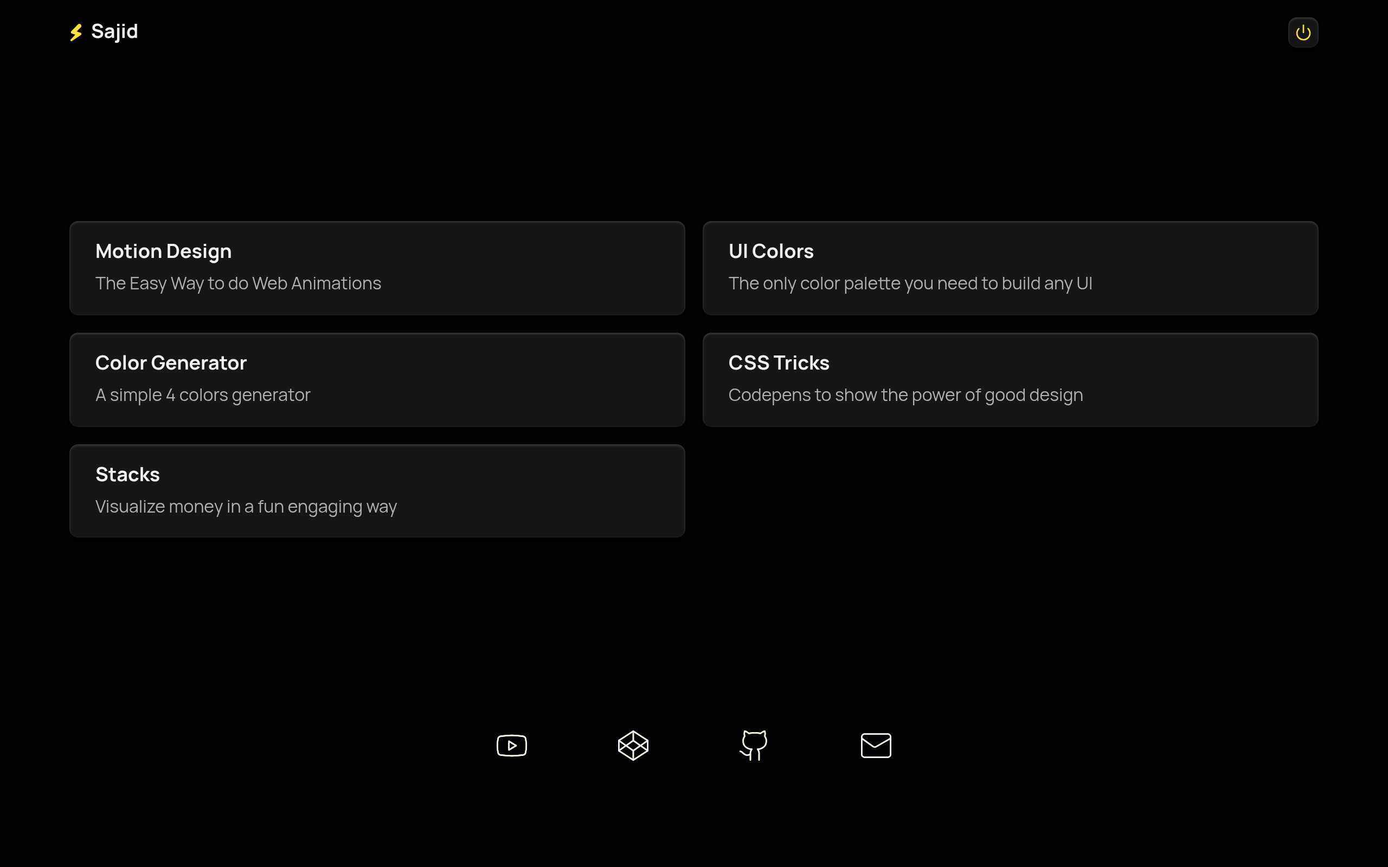This screenshot has width=1388, height=867.
Task: Toggle the power theme switch button
Action: (x=1302, y=33)
